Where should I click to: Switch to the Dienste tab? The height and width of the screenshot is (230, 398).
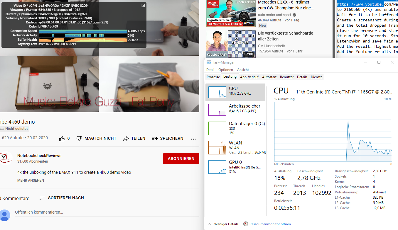point(316,77)
